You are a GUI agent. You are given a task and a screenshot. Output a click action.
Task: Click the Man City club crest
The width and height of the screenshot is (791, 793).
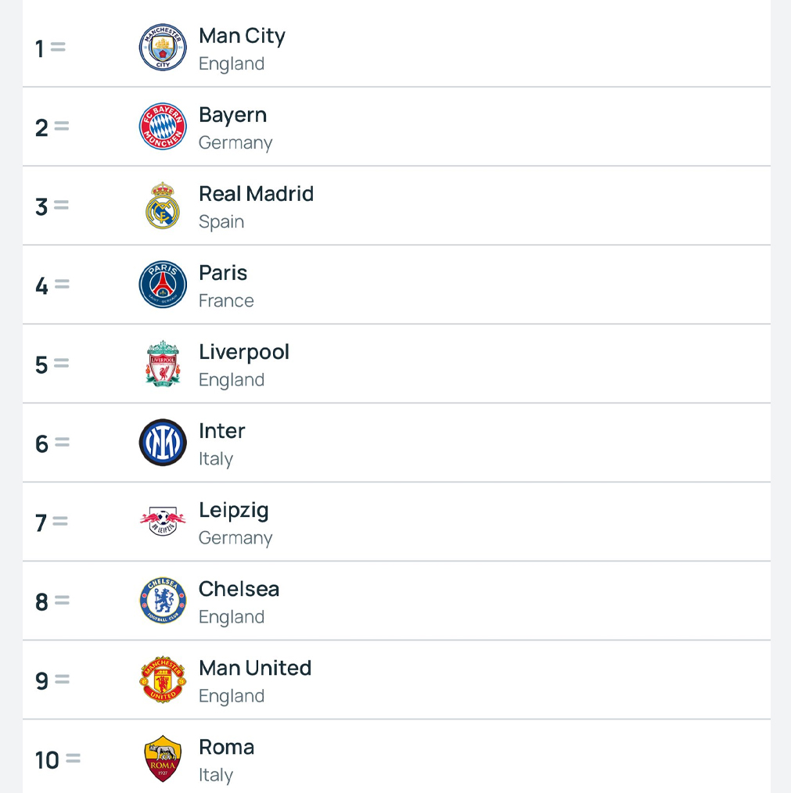click(163, 48)
